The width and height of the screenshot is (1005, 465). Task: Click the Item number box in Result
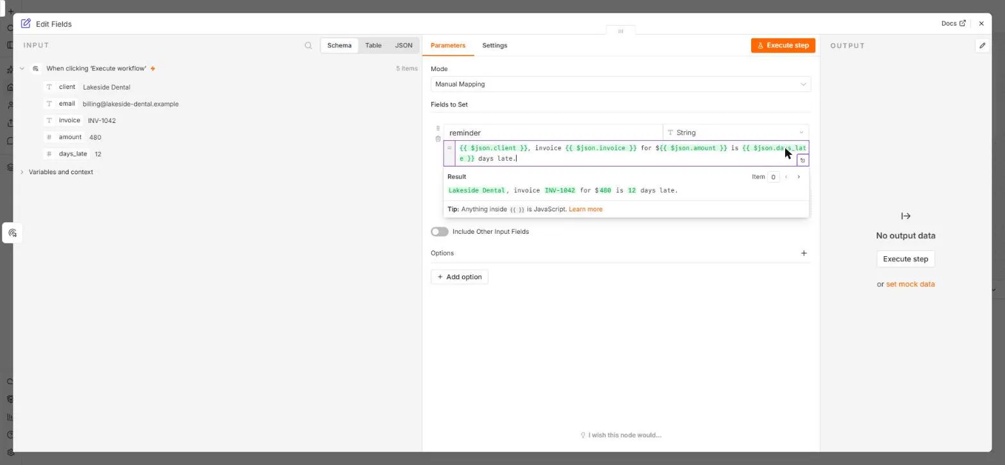pos(774,177)
